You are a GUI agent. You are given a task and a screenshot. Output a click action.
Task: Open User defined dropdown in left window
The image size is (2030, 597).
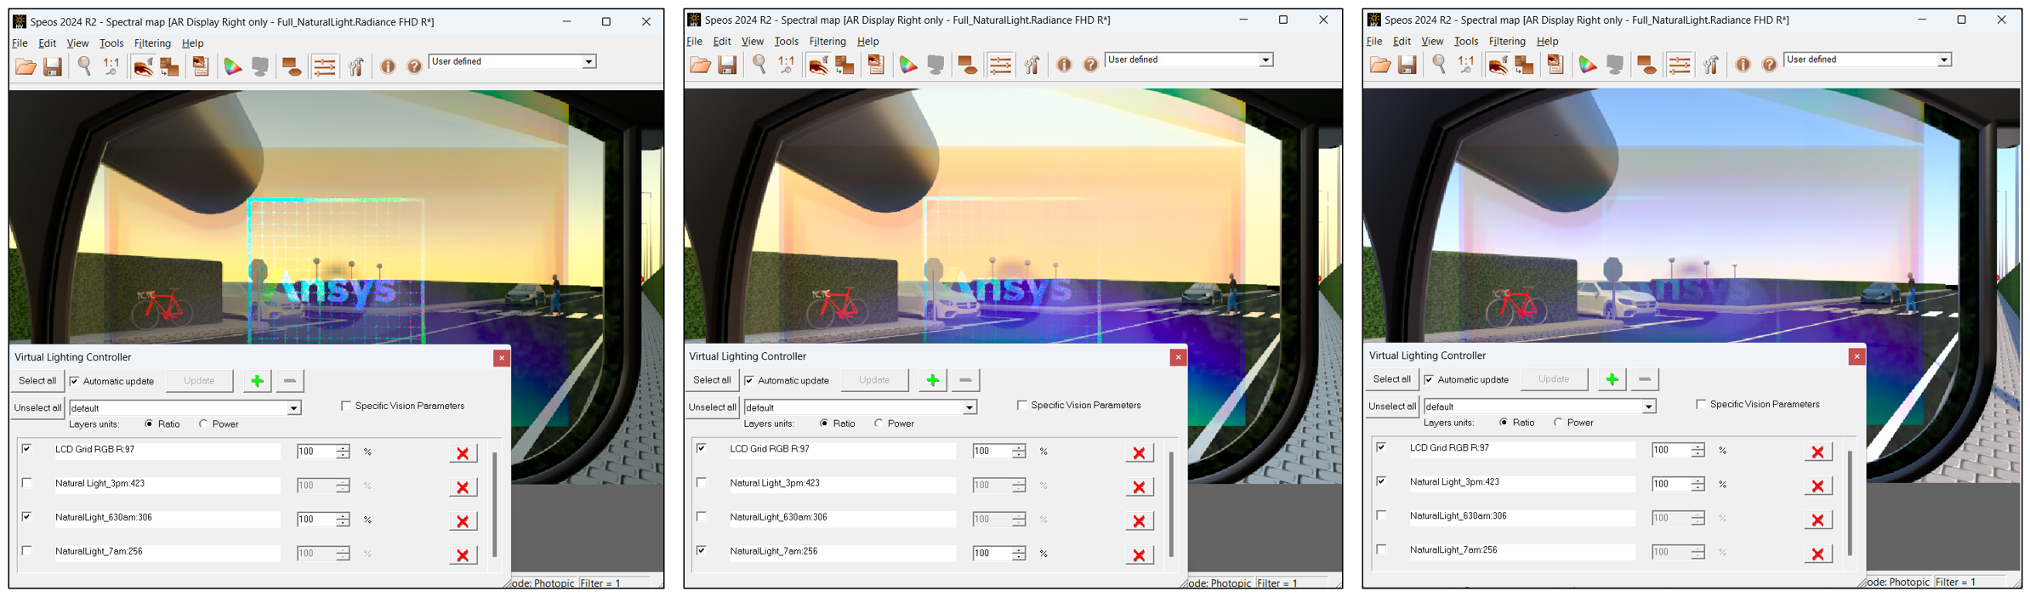(x=589, y=61)
